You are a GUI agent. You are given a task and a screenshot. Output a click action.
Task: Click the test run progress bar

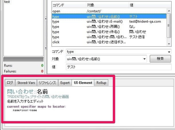pos(23,59)
